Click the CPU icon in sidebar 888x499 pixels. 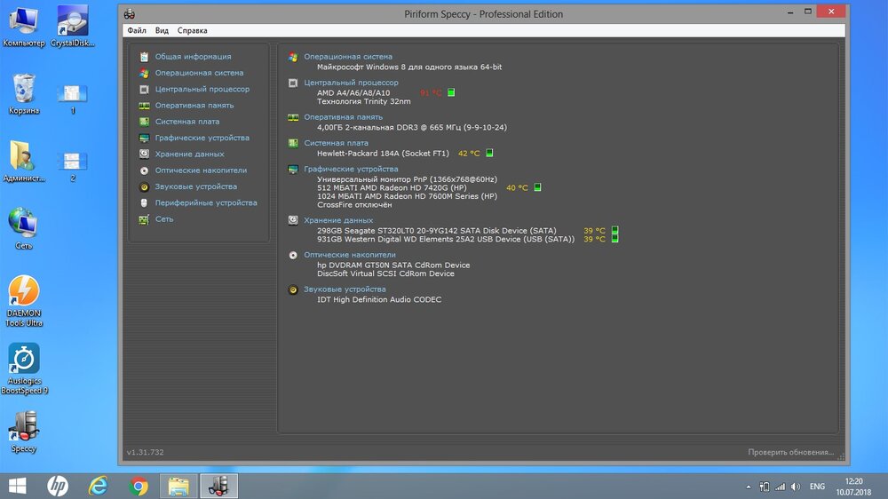(144, 90)
